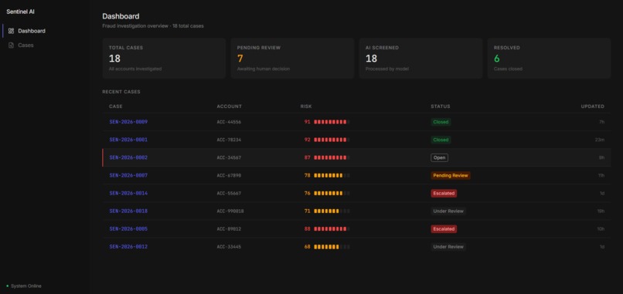Click the fraud investigation overview subtitle

(153, 25)
